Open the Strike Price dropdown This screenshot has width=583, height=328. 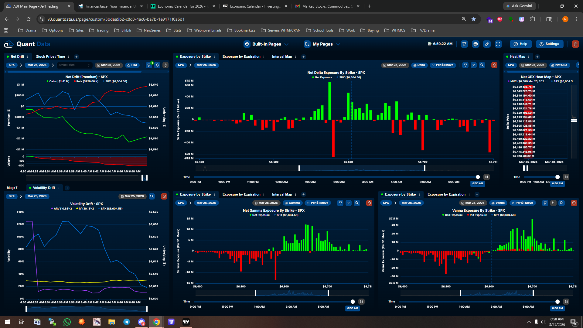click(74, 65)
